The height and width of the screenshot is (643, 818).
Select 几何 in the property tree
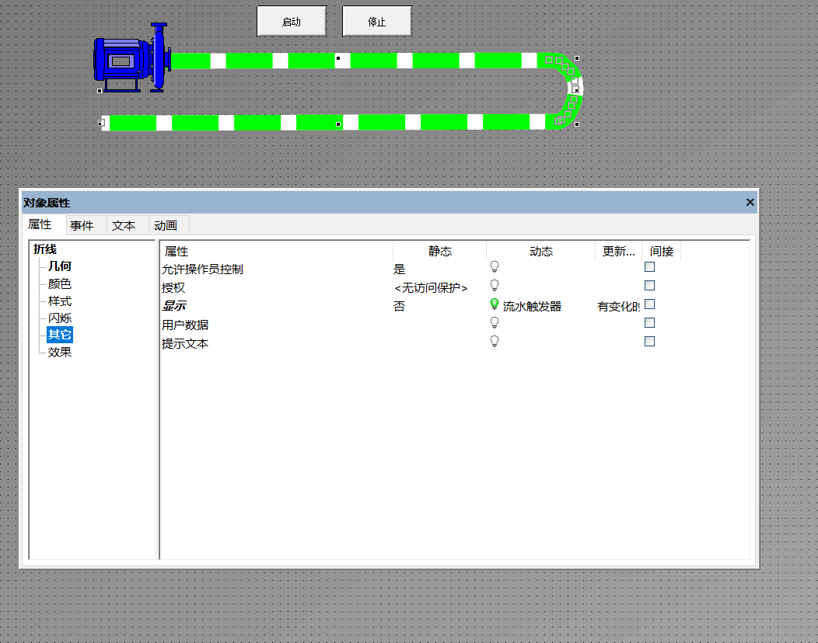point(60,266)
